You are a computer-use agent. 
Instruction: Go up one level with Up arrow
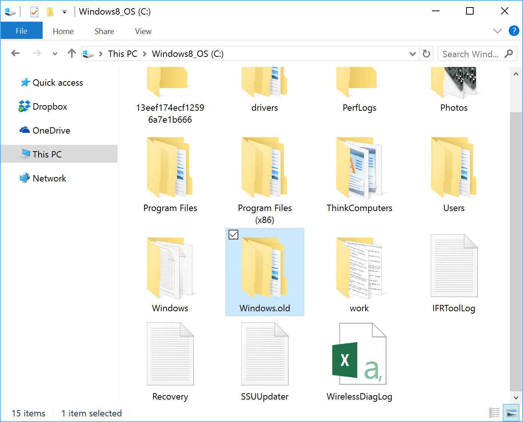pos(71,53)
